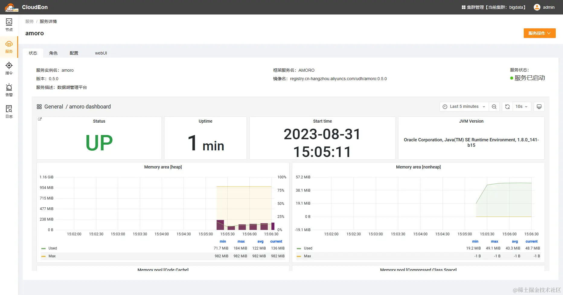Screen dimensions: 563x295
Task: Click the 服务详情 breadcrumb text
Action: 48,21
